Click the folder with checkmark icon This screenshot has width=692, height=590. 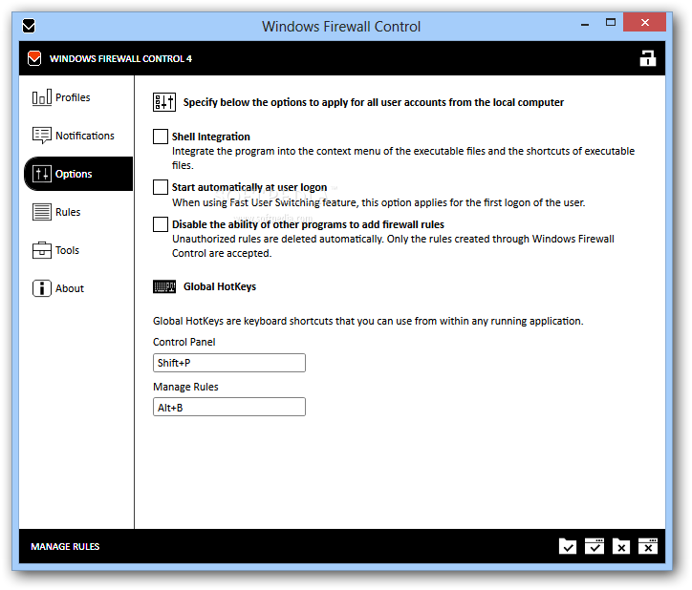pyautogui.click(x=568, y=546)
